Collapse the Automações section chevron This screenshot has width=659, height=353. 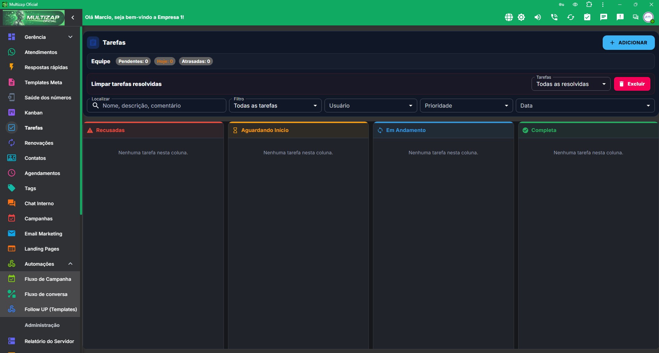[70, 264]
